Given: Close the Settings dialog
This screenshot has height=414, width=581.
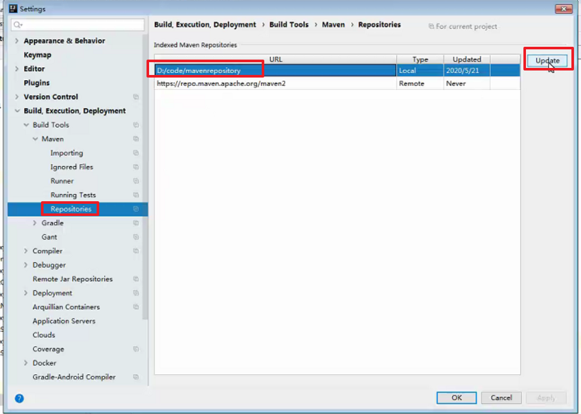Looking at the screenshot, I should (x=564, y=8).
